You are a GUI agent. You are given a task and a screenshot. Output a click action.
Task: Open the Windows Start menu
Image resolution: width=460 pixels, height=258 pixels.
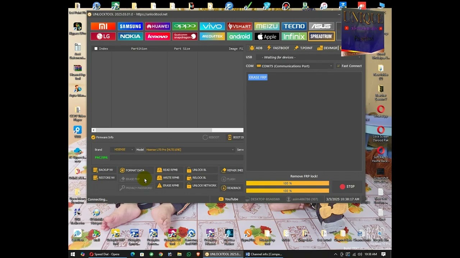[73, 254]
